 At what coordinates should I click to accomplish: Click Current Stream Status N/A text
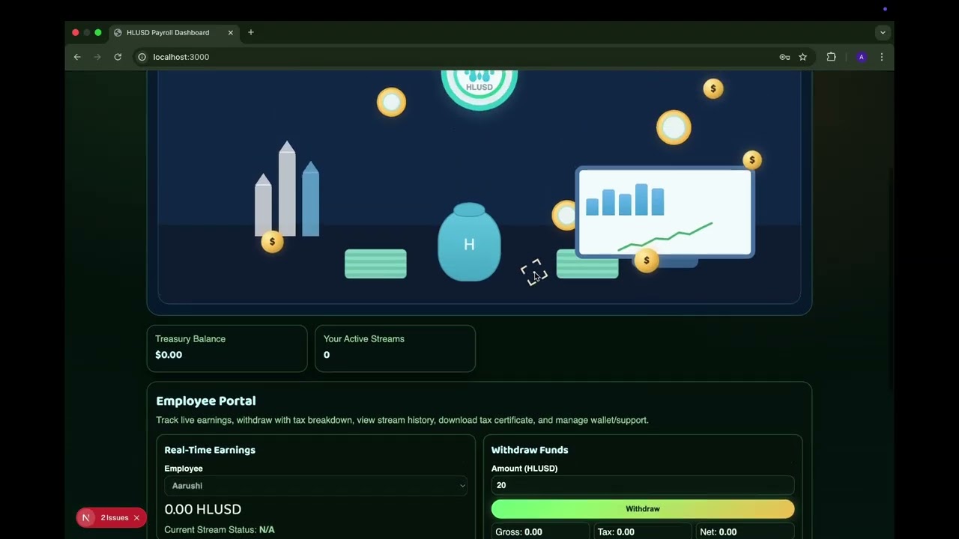220,530
